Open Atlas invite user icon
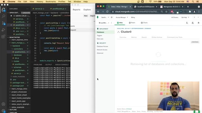Image resolution: width=202 pixels, height=113 pixels. (187, 23)
